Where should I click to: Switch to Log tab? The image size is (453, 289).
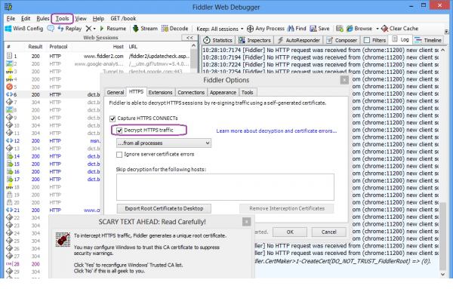click(400, 39)
